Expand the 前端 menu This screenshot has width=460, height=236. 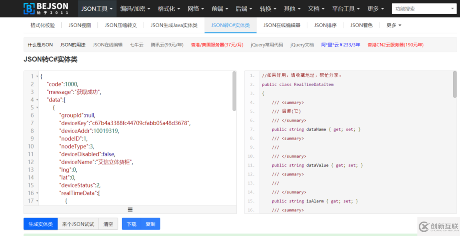[x=220, y=9]
